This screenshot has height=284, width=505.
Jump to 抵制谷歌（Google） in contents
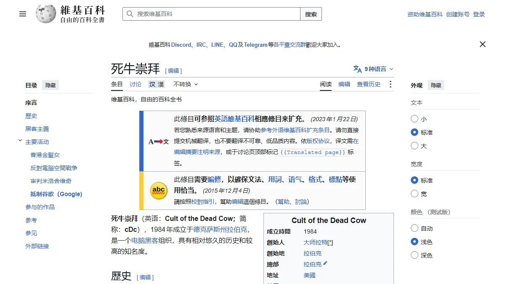coord(56,194)
